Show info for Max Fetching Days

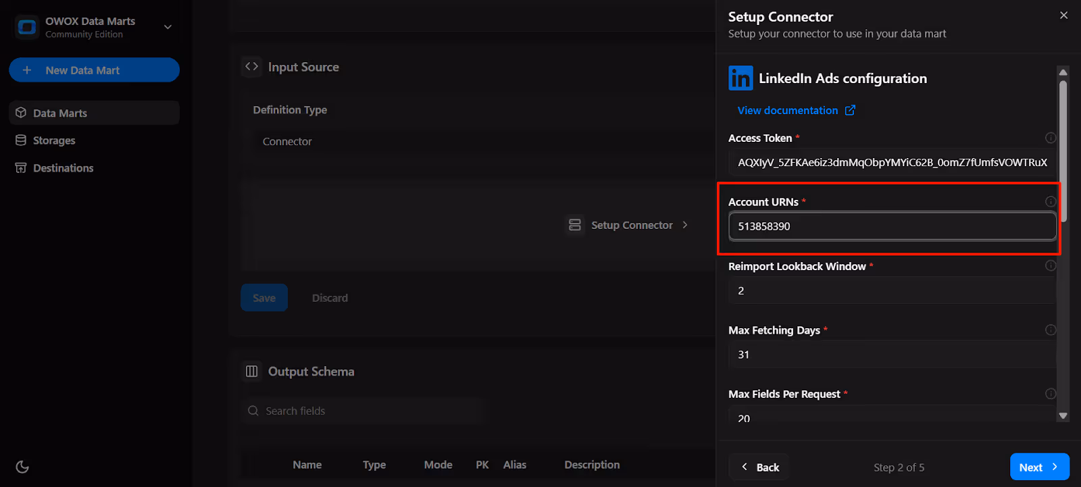(x=1051, y=330)
